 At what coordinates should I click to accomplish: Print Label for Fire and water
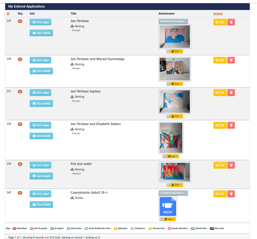tap(40, 165)
